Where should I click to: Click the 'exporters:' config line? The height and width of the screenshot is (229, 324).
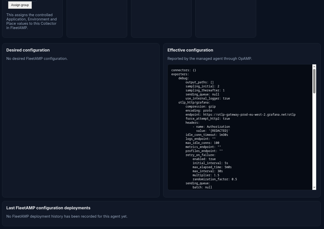pyautogui.click(x=180, y=74)
